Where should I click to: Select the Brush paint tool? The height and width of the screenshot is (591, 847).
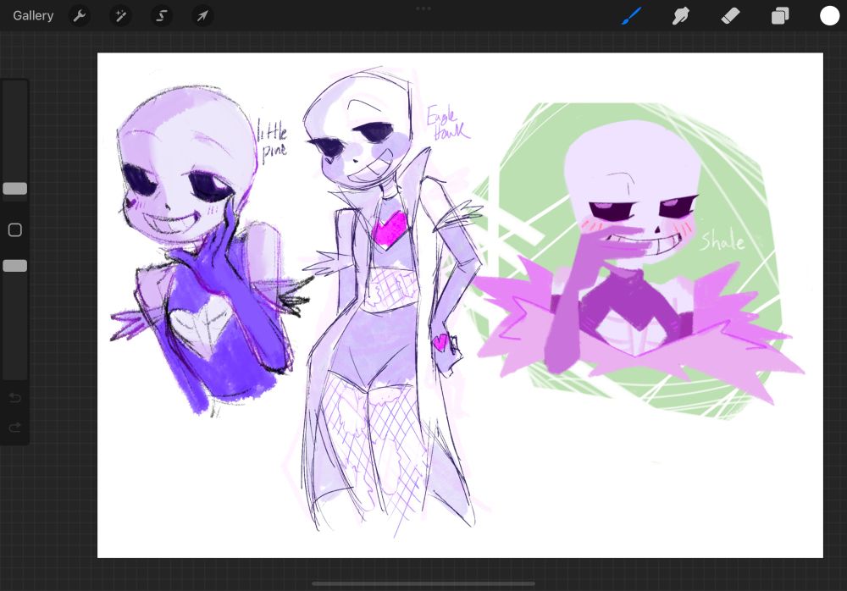[631, 16]
